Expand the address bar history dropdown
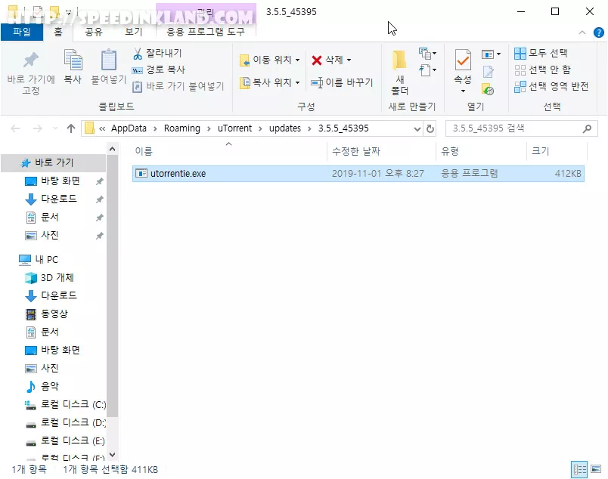 point(417,128)
